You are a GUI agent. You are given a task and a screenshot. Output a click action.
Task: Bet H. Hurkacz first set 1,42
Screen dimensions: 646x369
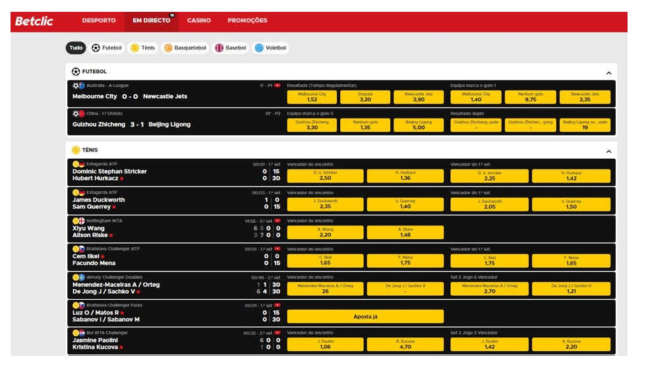[x=571, y=176]
